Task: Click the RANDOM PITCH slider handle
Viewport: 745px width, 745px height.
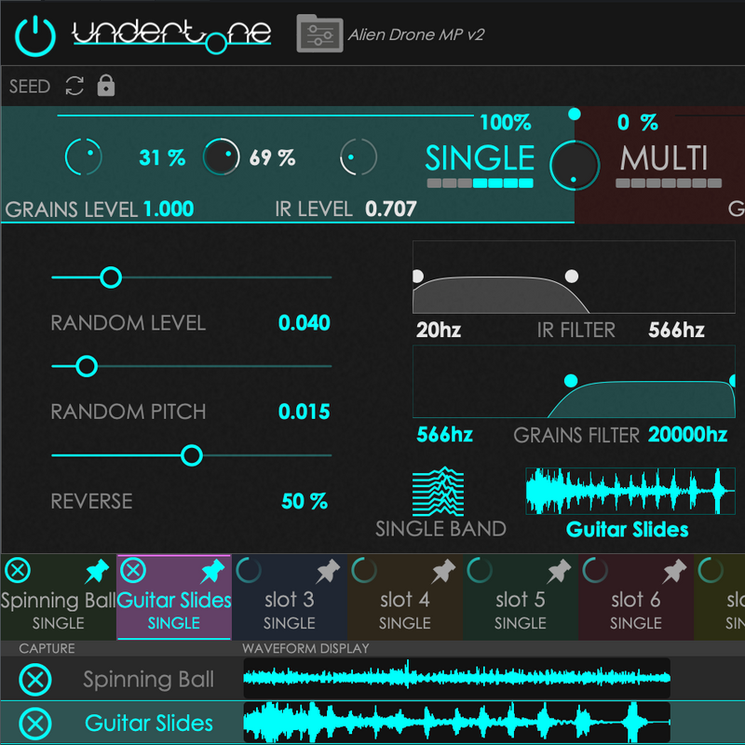Action: point(87,366)
